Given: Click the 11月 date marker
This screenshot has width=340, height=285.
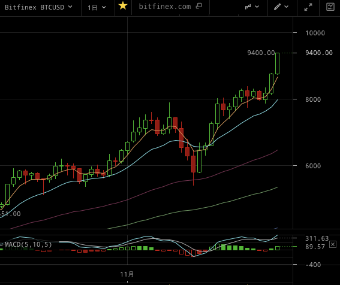Looking at the screenshot, I should tap(127, 274).
